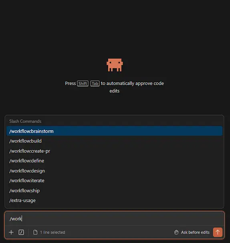Click the 1 line selected label
This screenshot has height=243, width=230.
52,232
